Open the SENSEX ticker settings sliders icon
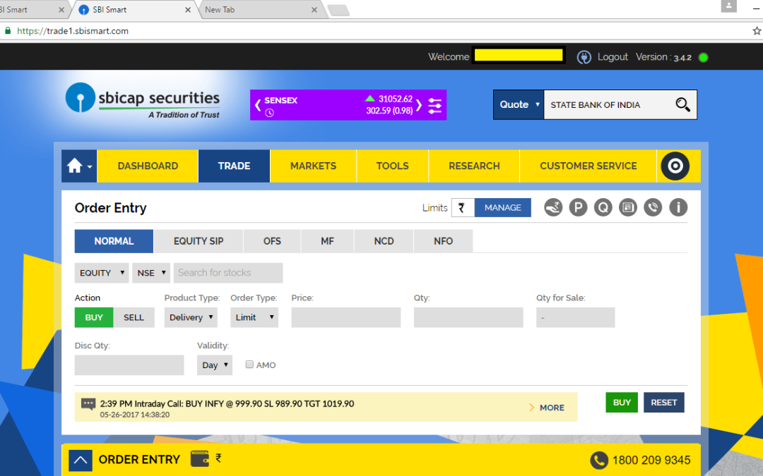Screen dimensions: 763x476 434,105
